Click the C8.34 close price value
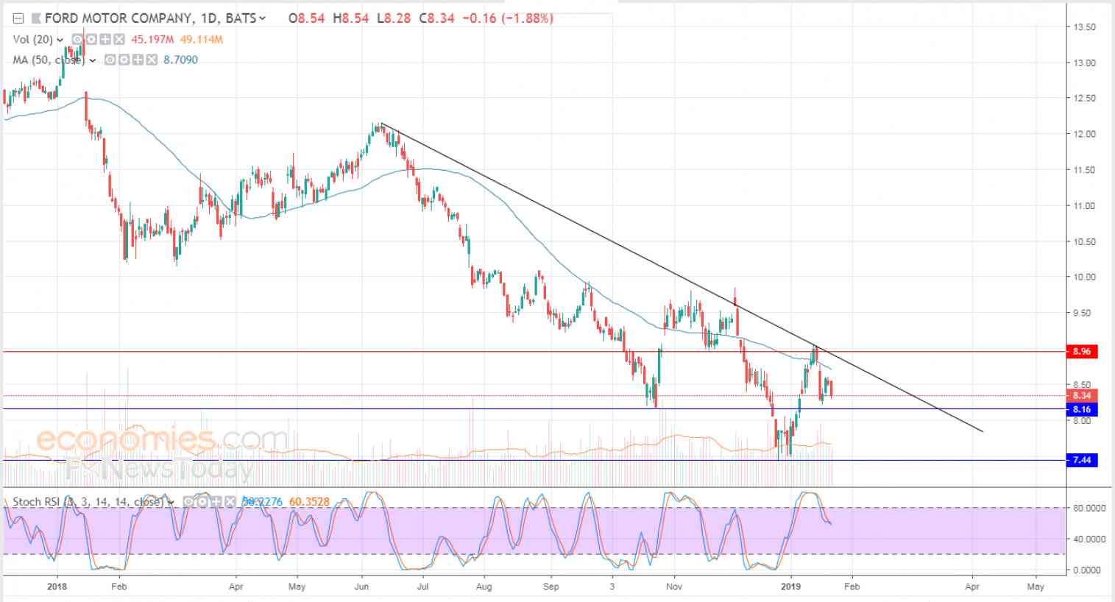The width and height of the screenshot is (1115, 602). (437, 18)
